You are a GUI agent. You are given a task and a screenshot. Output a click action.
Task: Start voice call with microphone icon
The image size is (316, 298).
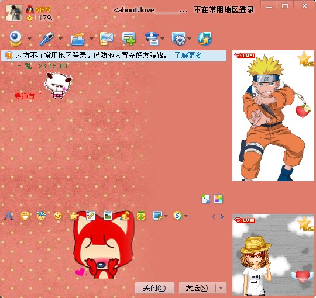(47, 38)
